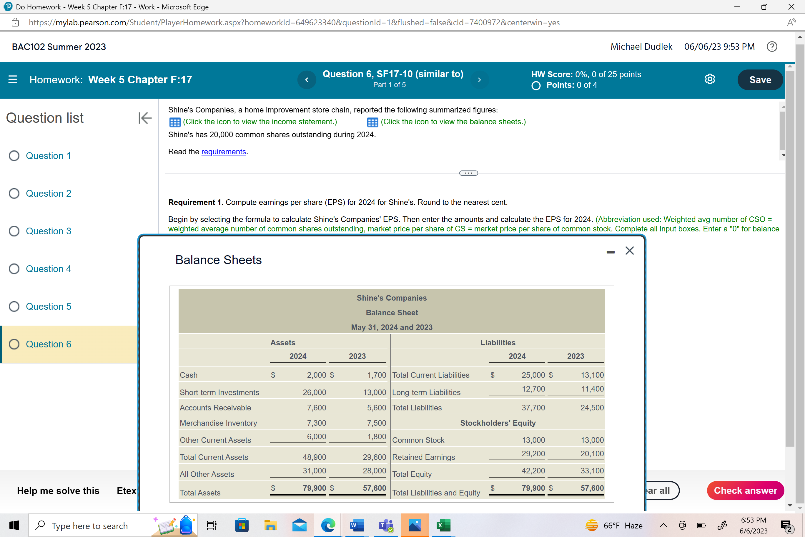Open Question 2 in the list

pyautogui.click(x=49, y=193)
